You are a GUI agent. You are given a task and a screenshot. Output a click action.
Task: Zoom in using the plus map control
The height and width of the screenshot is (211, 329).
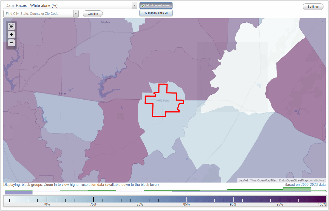click(x=11, y=35)
